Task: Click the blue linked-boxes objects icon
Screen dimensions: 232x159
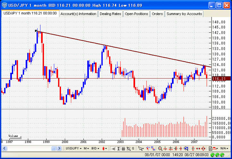Action: click(x=153, y=148)
